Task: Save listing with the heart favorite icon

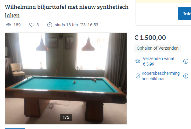Action: coord(32,25)
